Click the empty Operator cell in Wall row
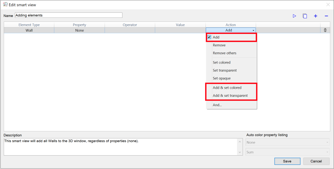334x169 pixels. pyautogui.click(x=130, y=30)
